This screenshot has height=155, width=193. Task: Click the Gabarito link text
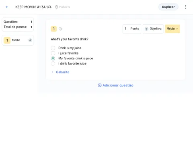pos(63,72)
